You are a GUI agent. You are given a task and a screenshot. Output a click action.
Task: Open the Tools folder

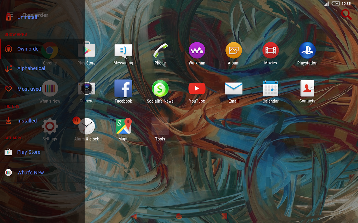(x=160, y=130)
